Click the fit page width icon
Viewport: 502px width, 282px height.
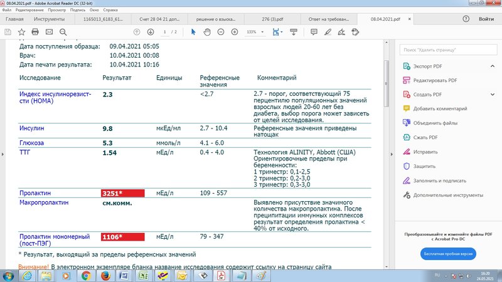pos(275,32)
